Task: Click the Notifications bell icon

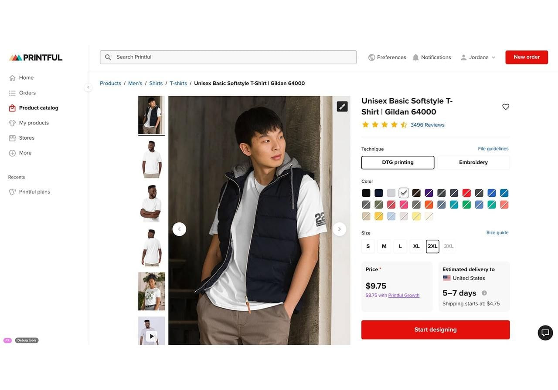Action: click(416, 57)
